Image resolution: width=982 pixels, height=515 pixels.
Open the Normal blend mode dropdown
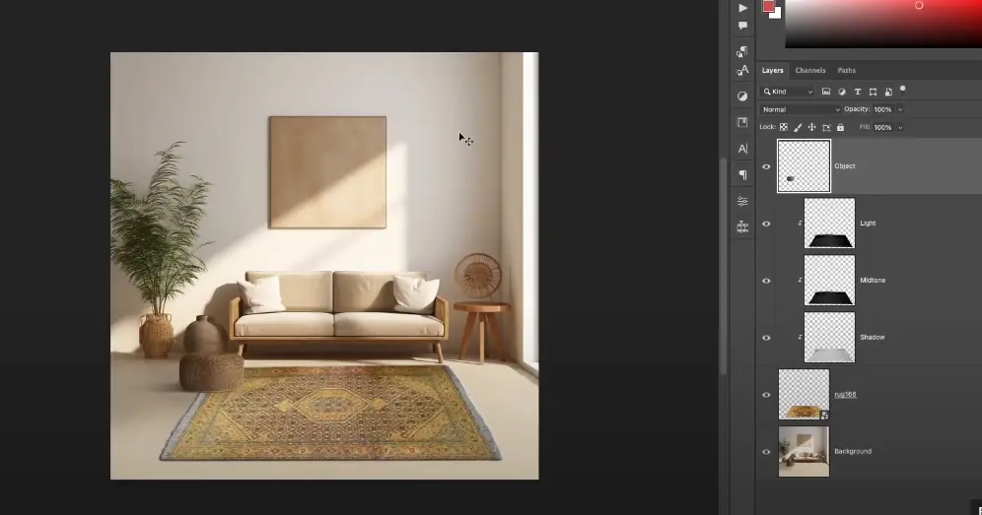pyautogui.click(x=801, y=109)
